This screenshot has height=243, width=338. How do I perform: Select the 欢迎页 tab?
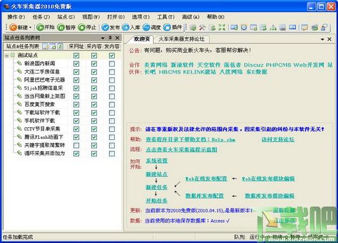click(142, 39)
